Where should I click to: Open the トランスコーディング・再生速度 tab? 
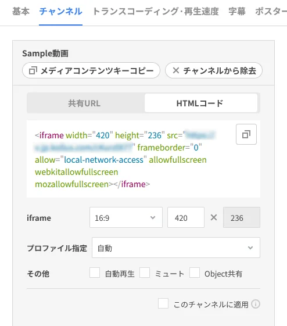[x=156, y=12]
